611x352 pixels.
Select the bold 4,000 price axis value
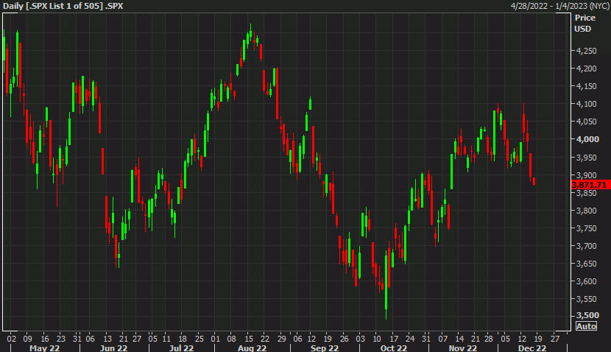pyautogui.click(x=587, y=139)
